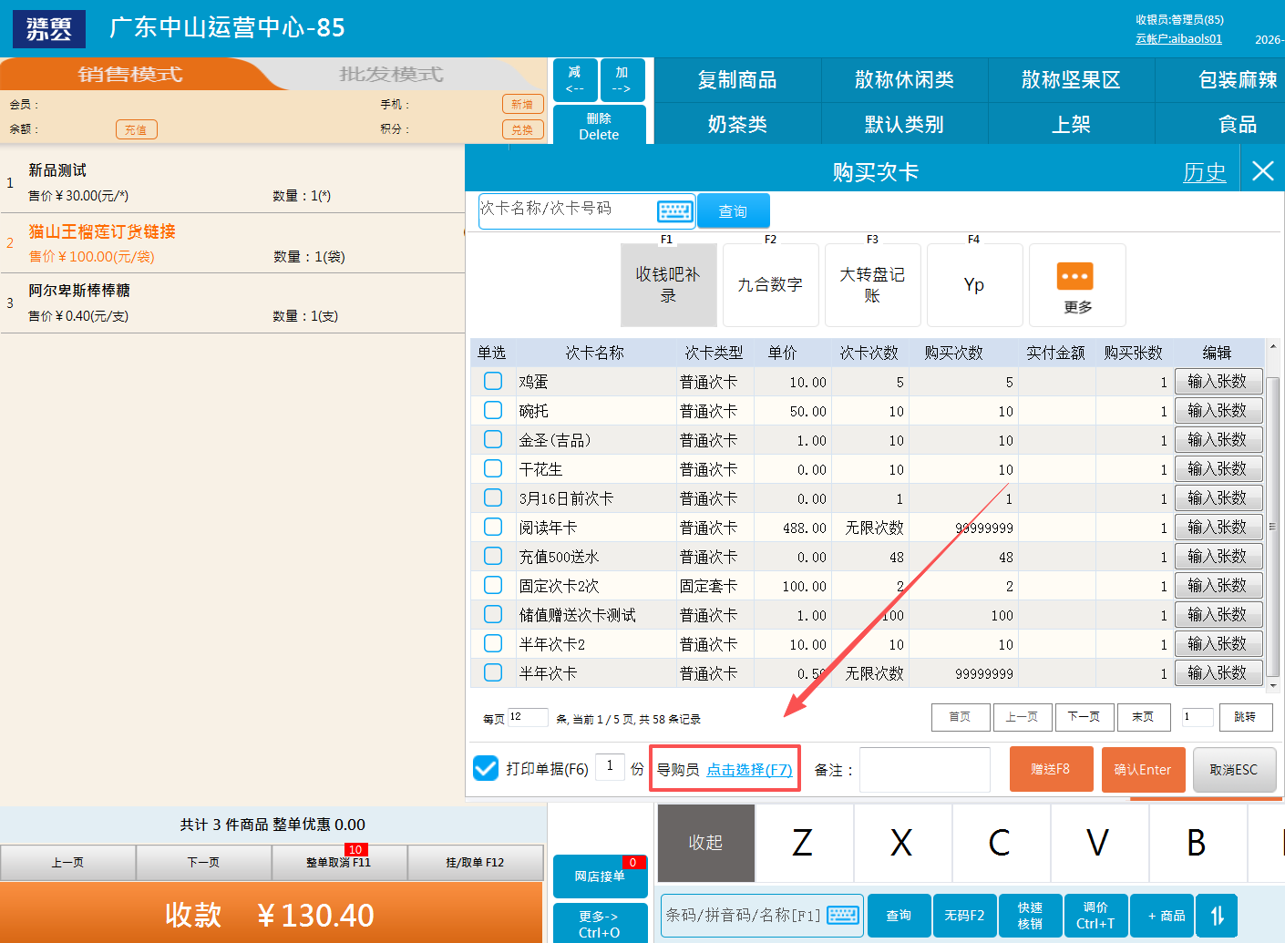Close the buy-card dialog with X
Viewport: 1285px width, 943px height.
point(1262,171)
